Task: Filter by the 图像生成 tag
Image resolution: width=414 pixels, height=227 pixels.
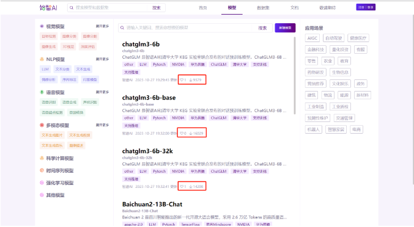Action: [x=48, y=46]
